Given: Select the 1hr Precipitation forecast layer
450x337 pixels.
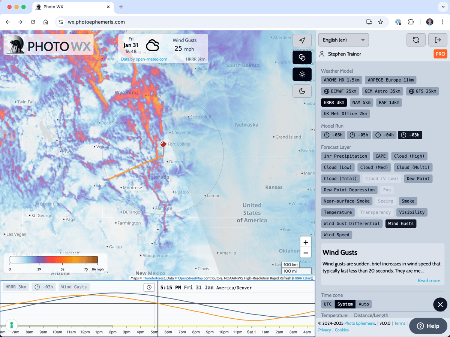Looking at the screenshot, I should (x=345, y=156).
